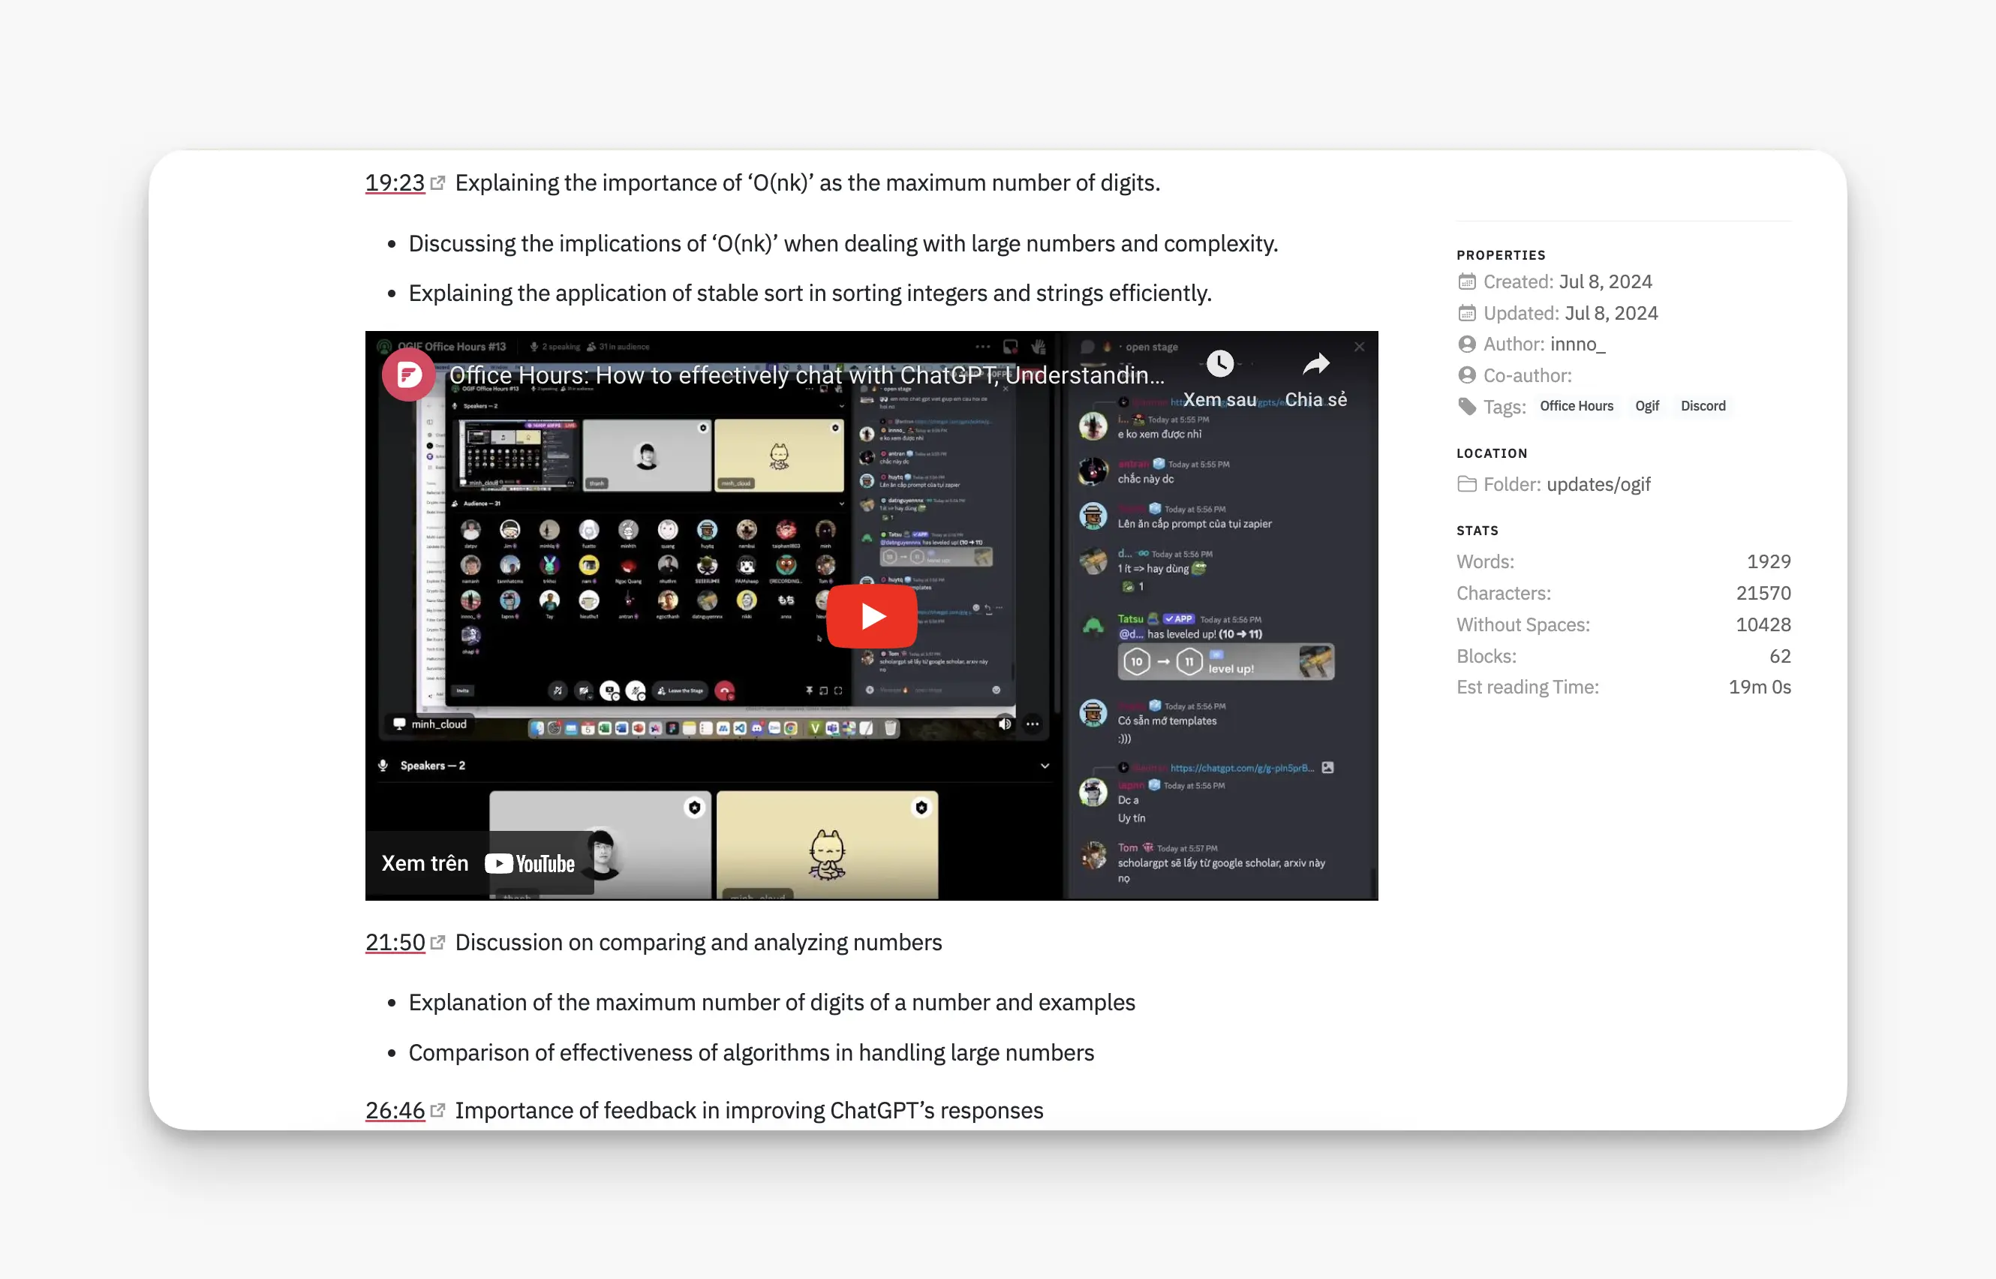This screenshot has width=1996, height=1279.
Task: Click the 'Discussing the implications of O(nk)' bullet
Action: (843, 243)
